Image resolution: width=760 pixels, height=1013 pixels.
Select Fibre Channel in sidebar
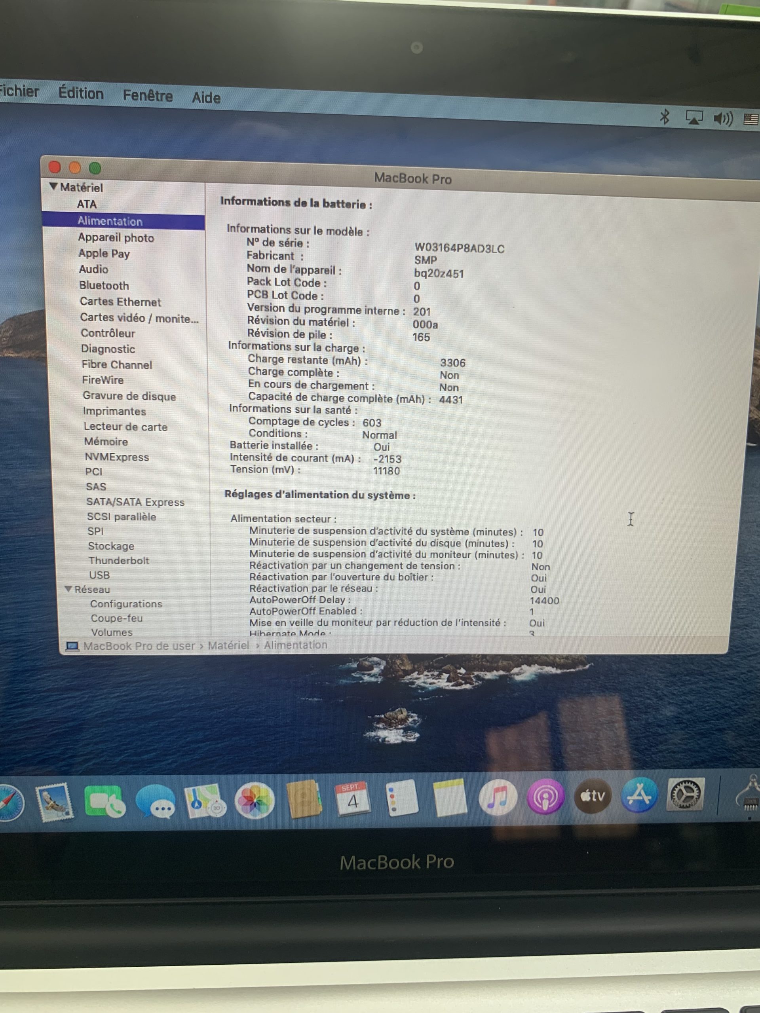pos(117,364)
